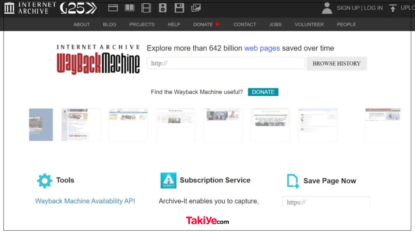Focus the http:// URL search field

tap(226, 63)
